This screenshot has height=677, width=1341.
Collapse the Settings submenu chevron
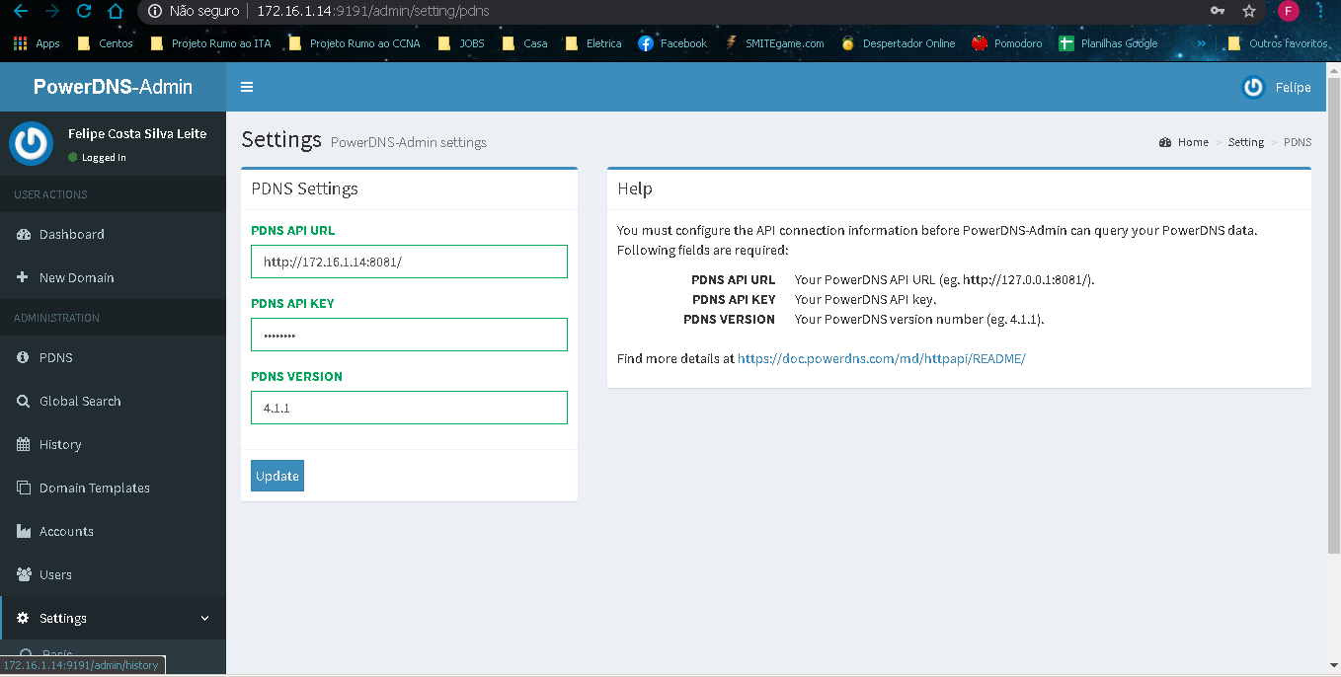[204, 618]
